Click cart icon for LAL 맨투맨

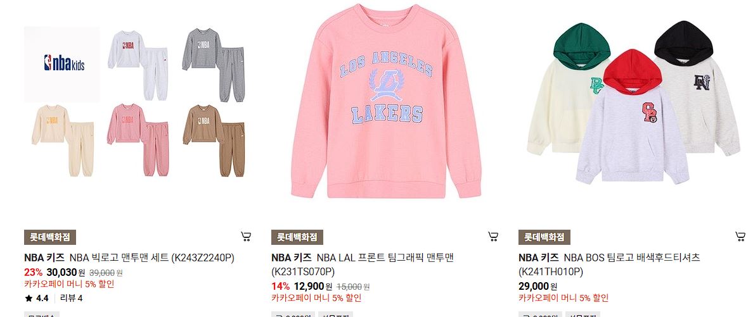tap(492, 237)
